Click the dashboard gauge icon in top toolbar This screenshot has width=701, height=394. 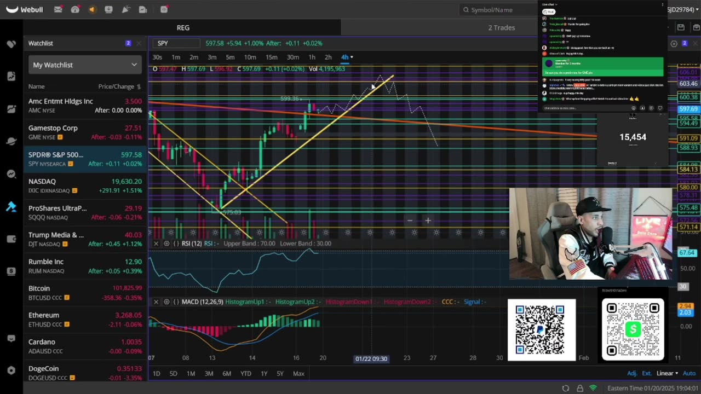pos(75,9)
